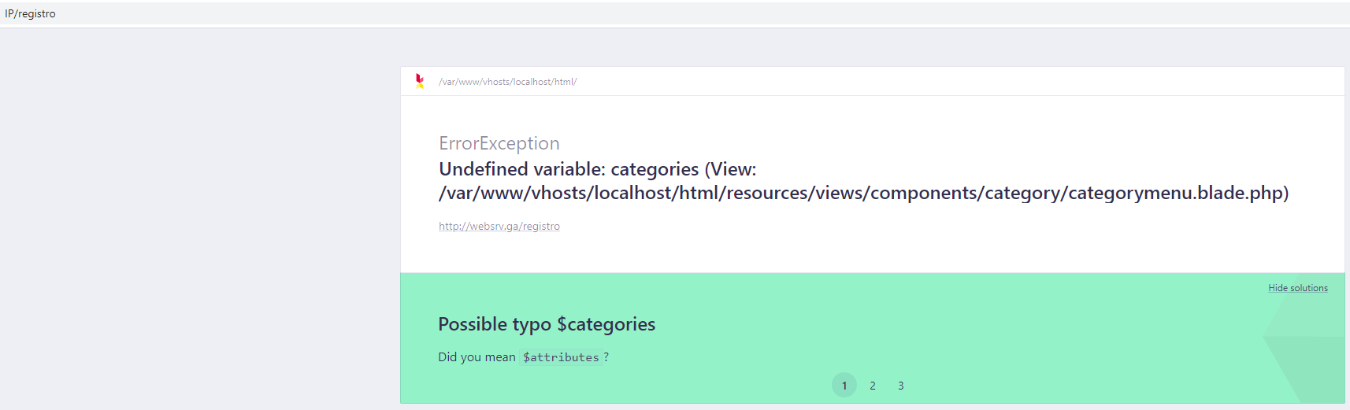Click Hide solutions link

coord(1298,288)
